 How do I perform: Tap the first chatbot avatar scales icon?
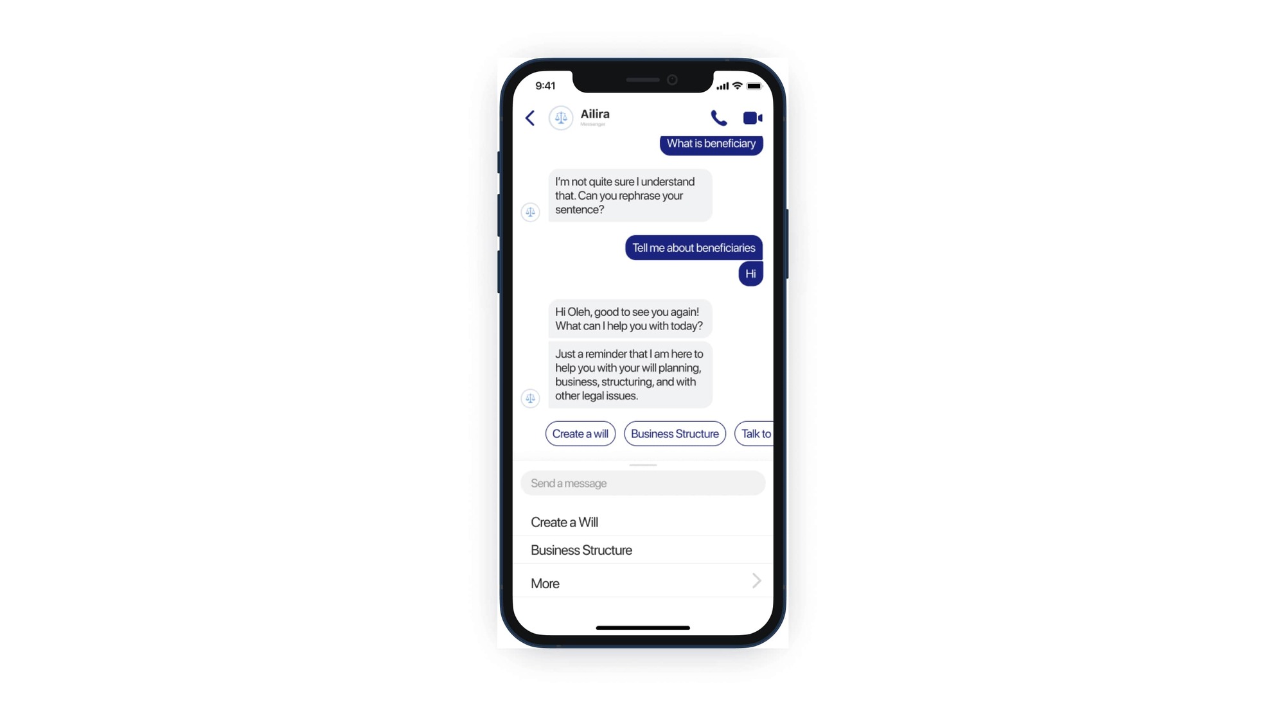pos(531,211)
